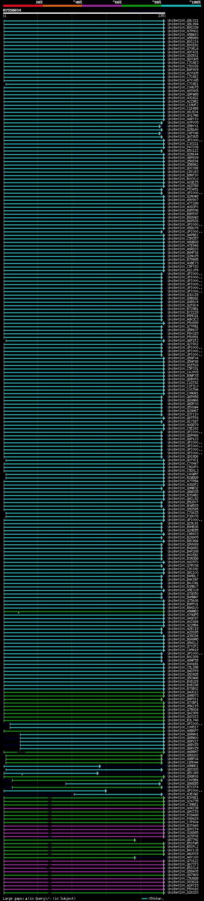Click label UniRef100_C0HGT5
Screen dimensions: 204x901
click(183, 88)
